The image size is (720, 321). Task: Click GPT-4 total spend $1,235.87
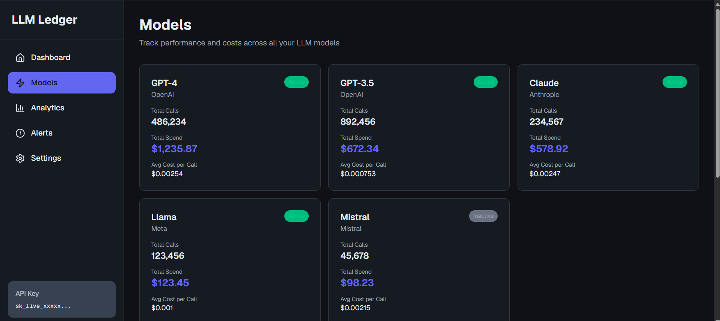click(x=174, y=149)
